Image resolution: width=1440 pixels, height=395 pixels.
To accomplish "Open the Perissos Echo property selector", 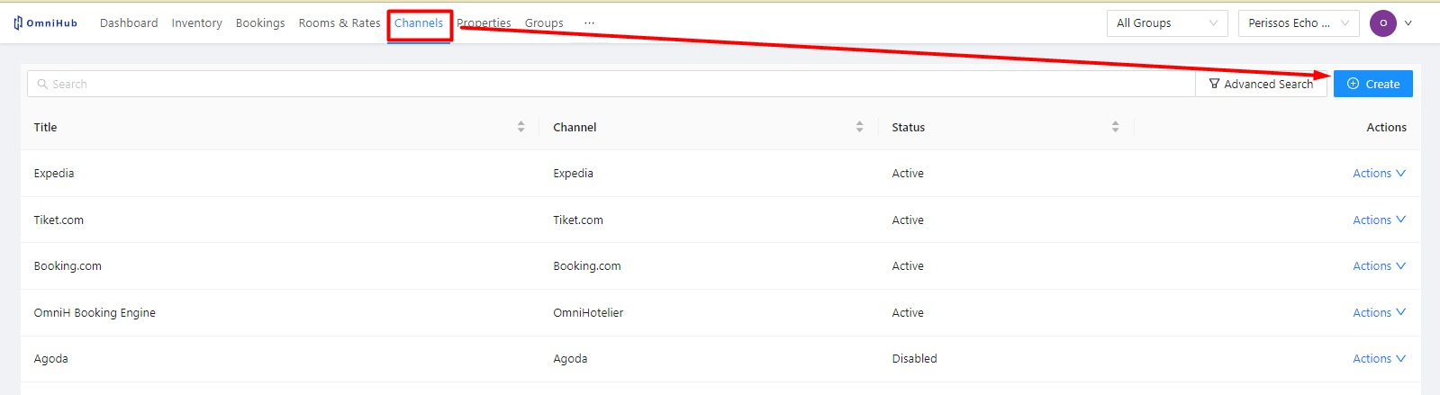I will (x=1299, y=23).
